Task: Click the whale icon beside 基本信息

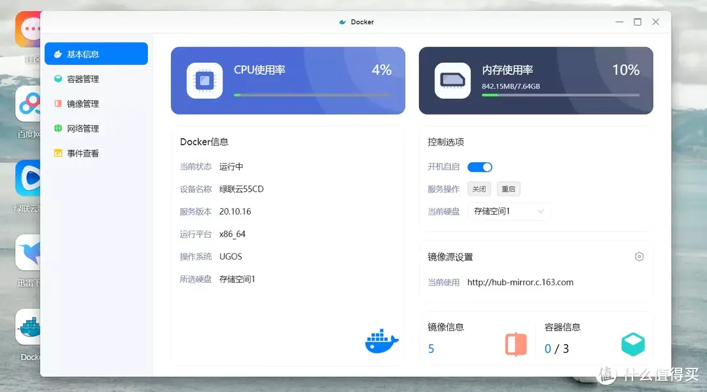Action: pos(58,54)
